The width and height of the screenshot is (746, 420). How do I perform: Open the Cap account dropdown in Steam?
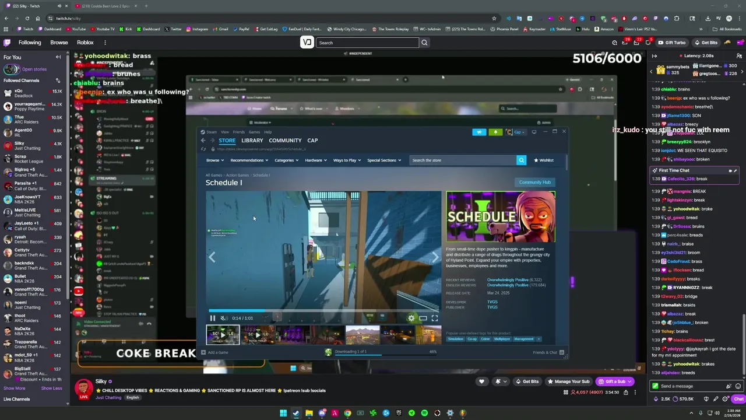click(516, 132)
